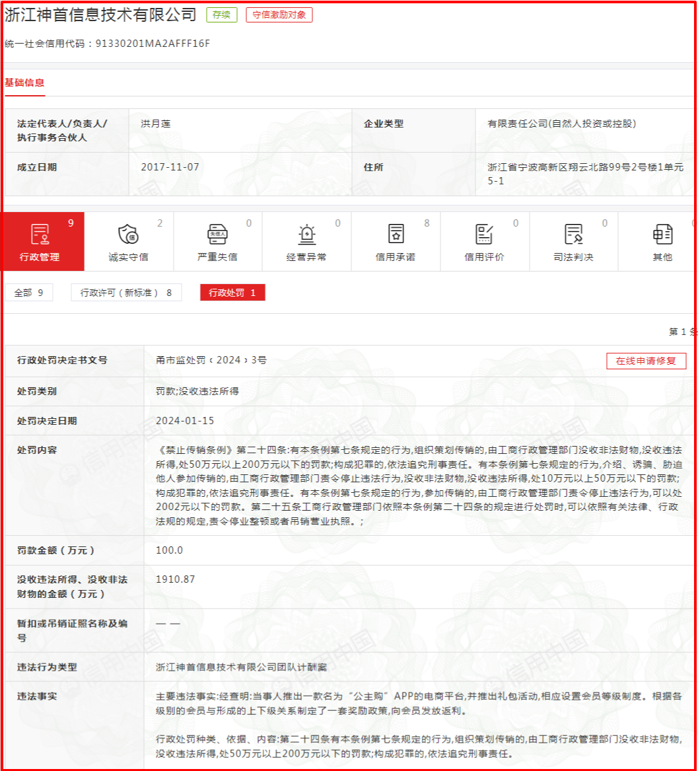Image resolution: width=698 pixels, height=771 pixels.
Task: Click the 违法行为类型 label
Action: pos(47,667)
